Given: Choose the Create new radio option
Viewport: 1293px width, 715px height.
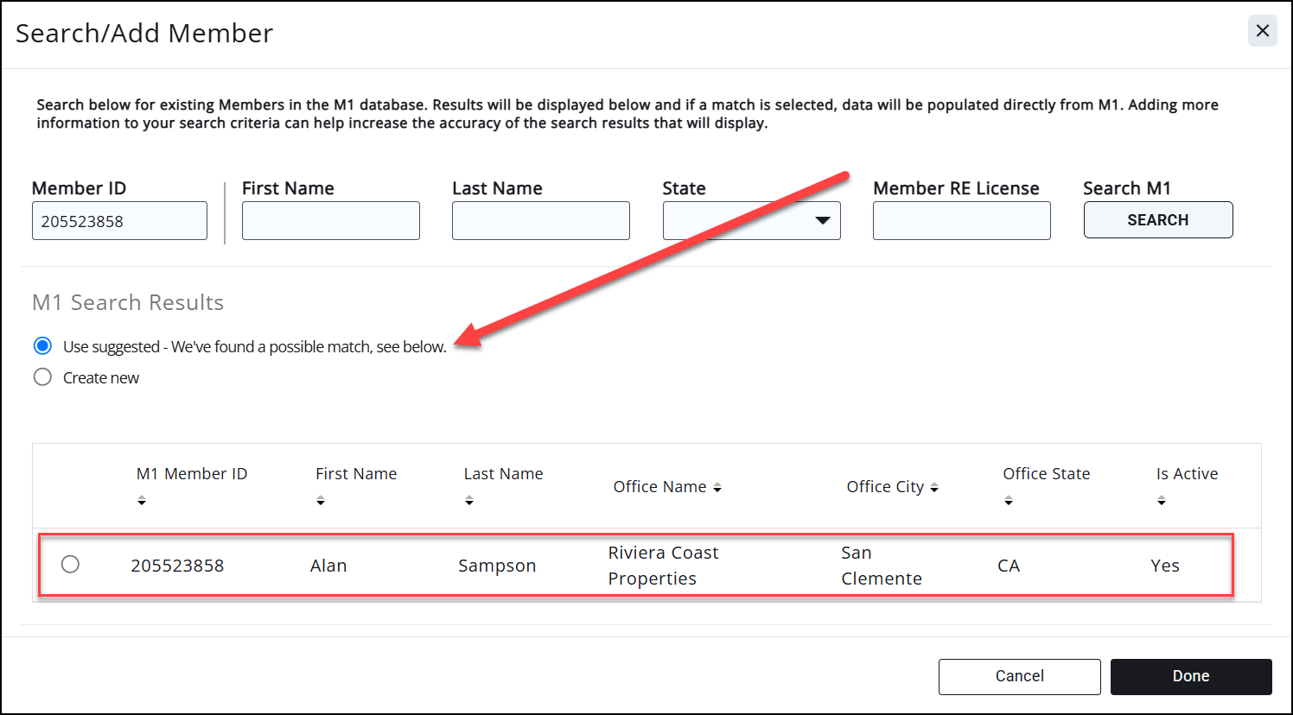Looking at the screenshot, I should pos(42,377).
